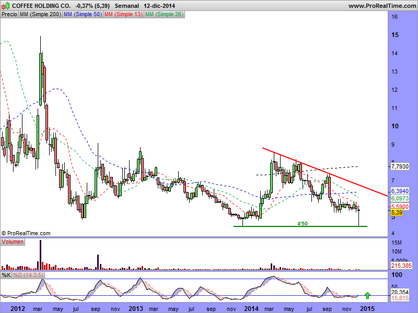Click the %D (14 3 5) stochastic label
The image size is (418, 313).
tap(28, 275)
